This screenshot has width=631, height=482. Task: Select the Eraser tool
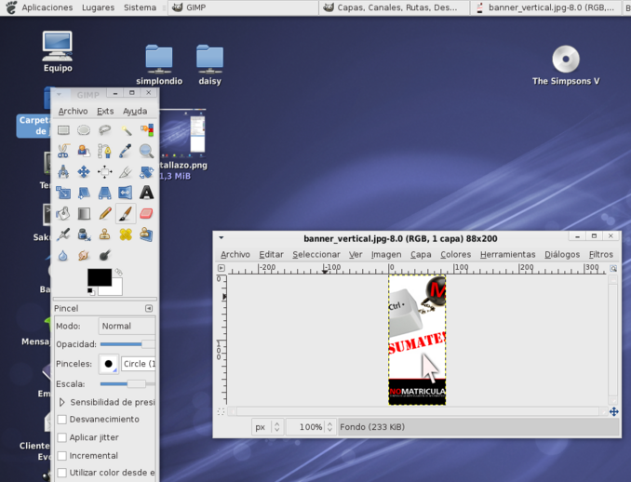pos(146,214)
